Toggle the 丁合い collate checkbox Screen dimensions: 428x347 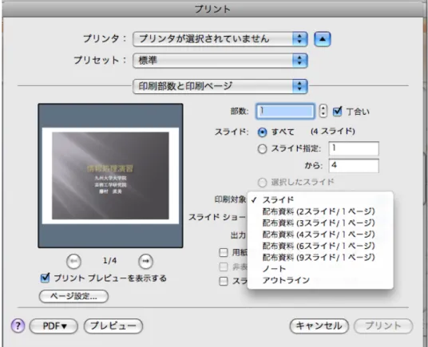pyautogui.click(x=338, y=111)
